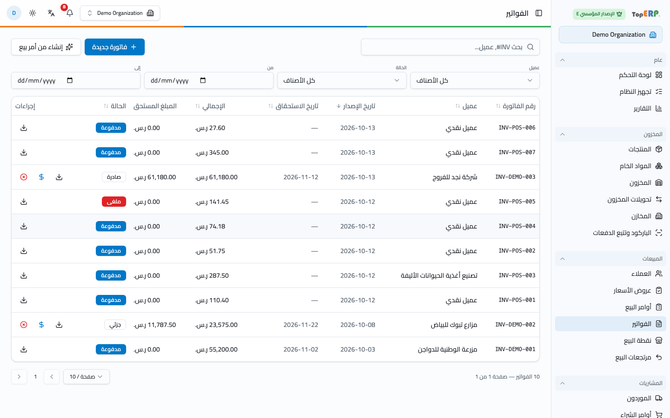
Task: Open user avatar D menu
Action: coord(14,13)
